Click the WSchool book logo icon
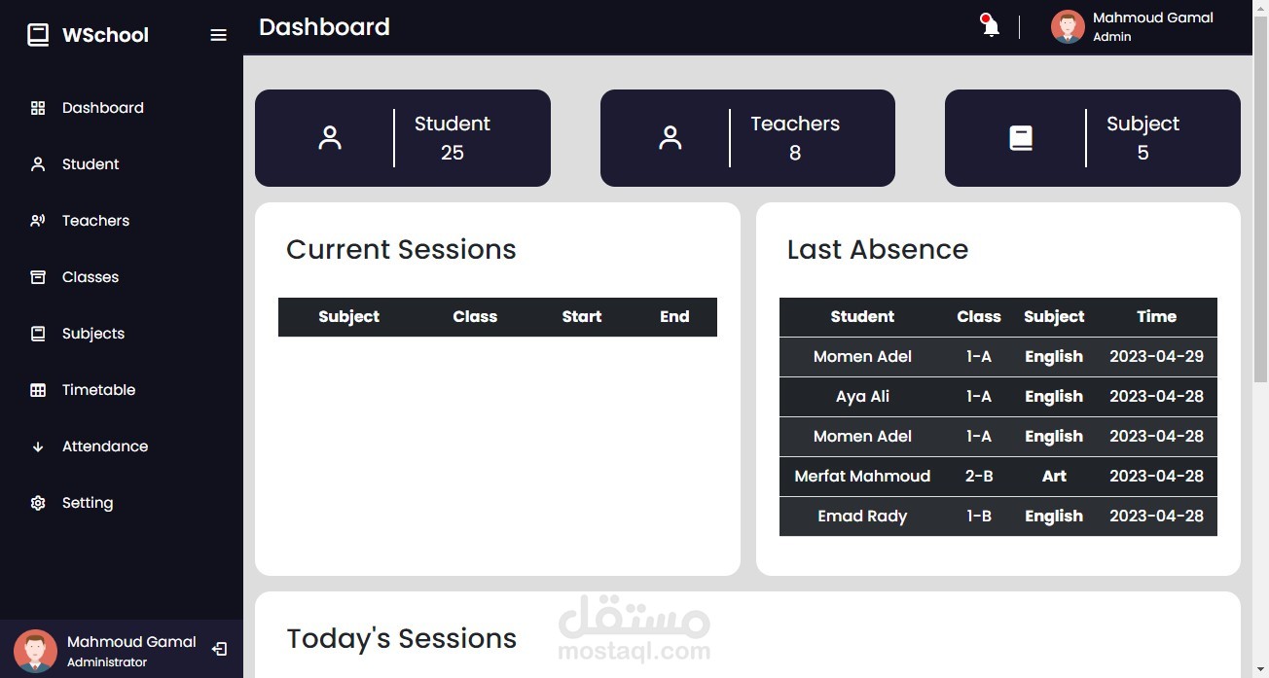Image resolution: width=1269 pixels, height=678 pixels. (x=38, y=35)
